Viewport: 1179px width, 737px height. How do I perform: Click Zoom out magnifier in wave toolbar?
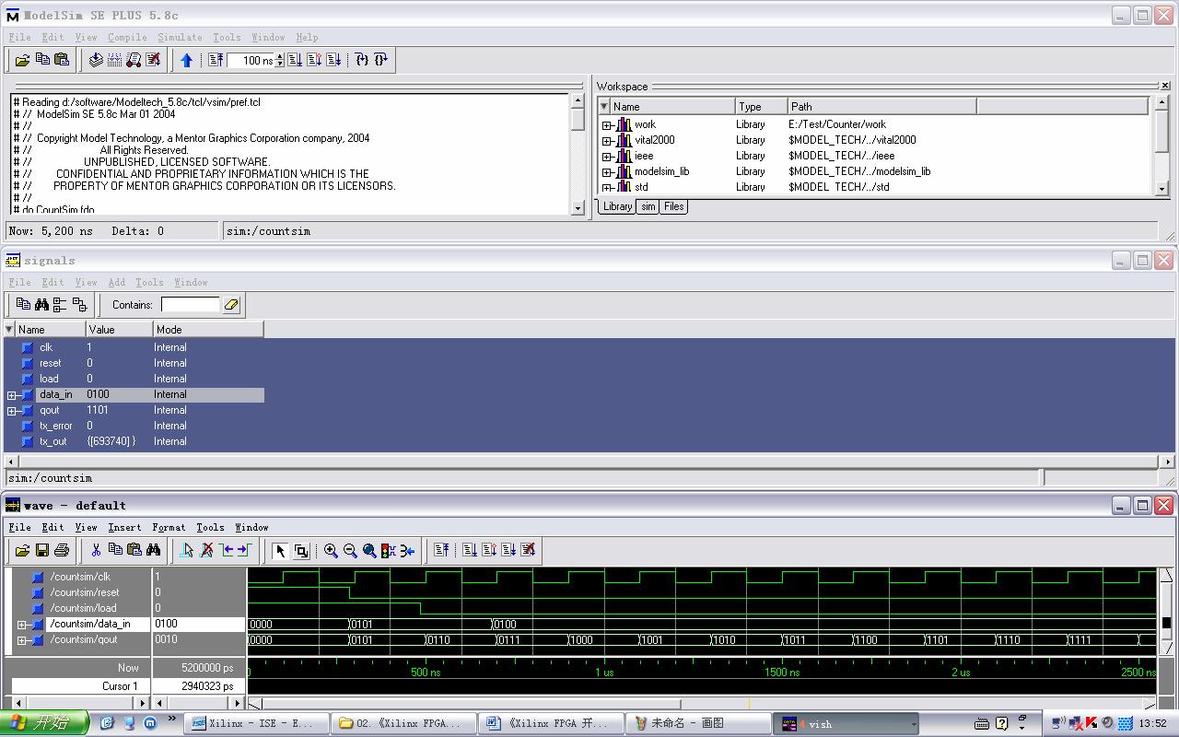click(350, 550)
